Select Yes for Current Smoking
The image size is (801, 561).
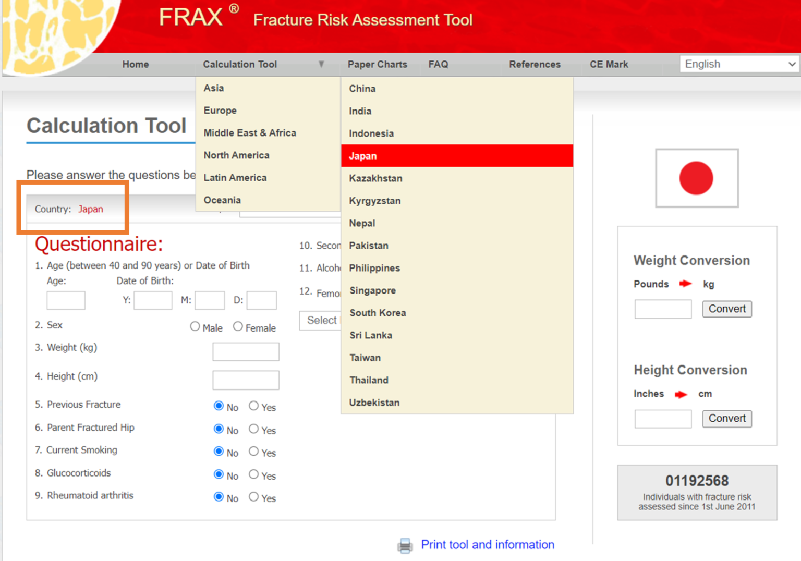tap(253, 451)
